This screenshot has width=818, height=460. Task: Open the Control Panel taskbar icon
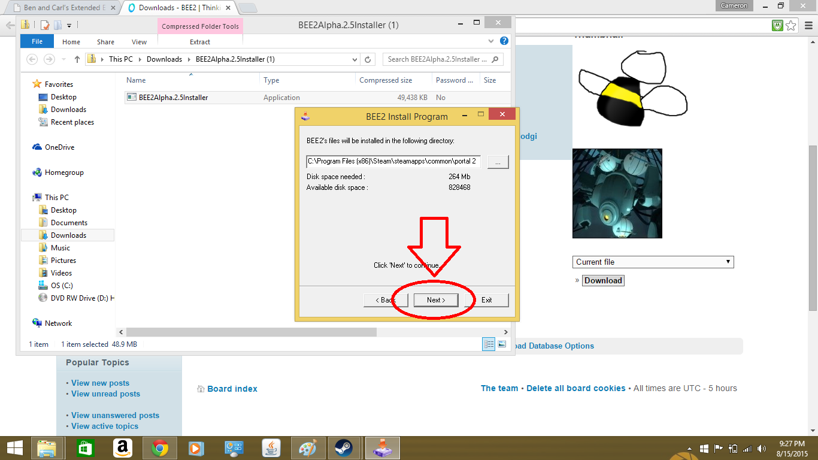click(234, 448)
